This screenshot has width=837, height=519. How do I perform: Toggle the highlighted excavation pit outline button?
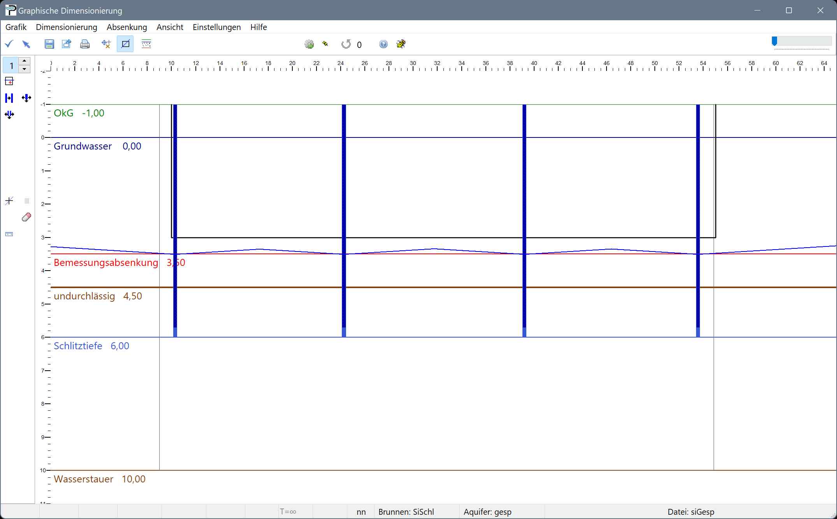tap(125, 44)
